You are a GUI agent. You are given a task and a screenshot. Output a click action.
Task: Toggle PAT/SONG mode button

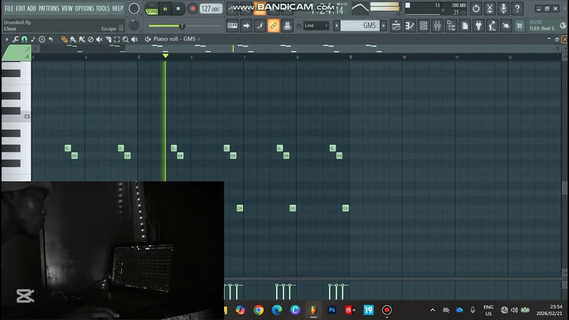(152, 8)
